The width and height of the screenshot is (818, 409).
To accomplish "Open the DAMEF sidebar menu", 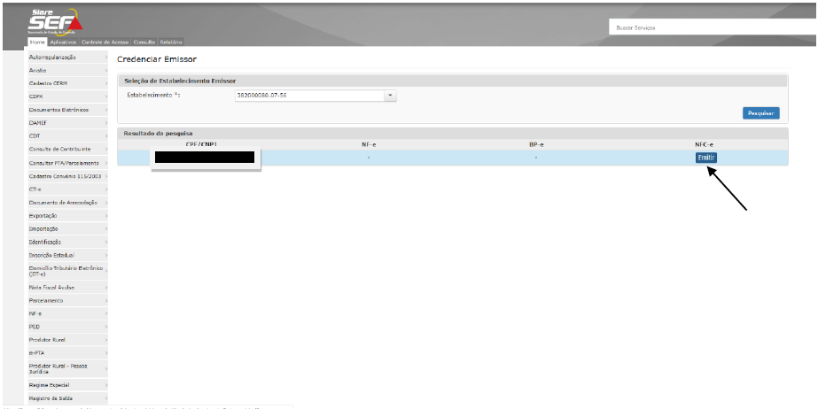I will [67, 123].
